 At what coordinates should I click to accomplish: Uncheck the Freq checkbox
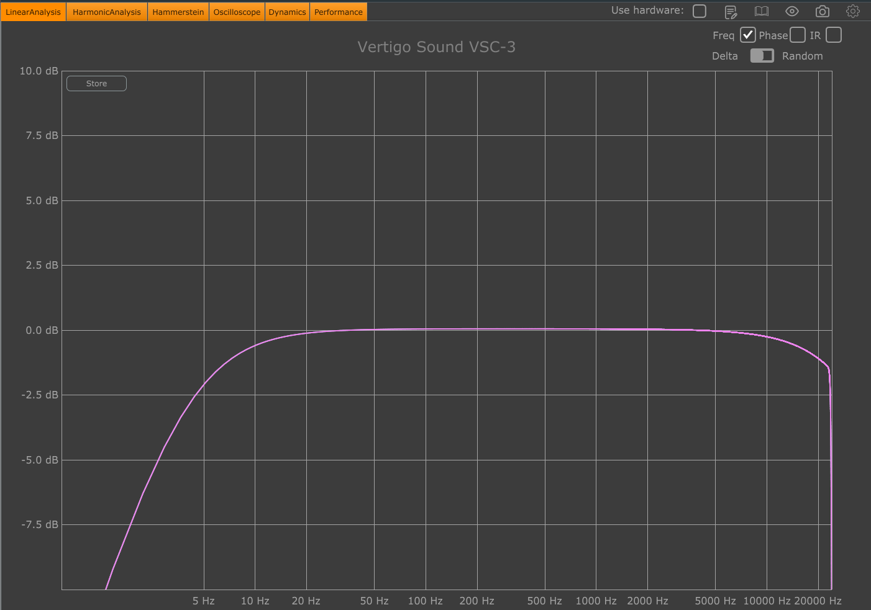click(748, 35)
